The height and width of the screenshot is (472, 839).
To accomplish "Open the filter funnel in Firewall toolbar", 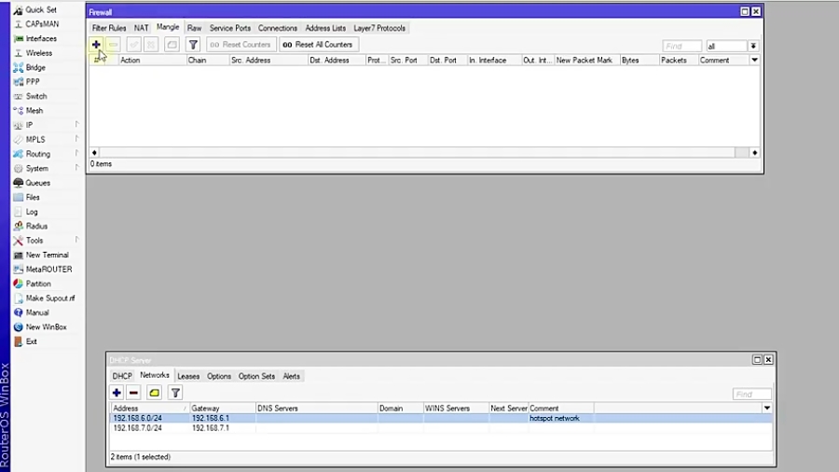I will click(x=193, y=45).
